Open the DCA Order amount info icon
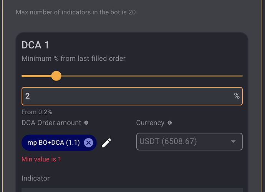Viewport: 265px width, 192px height. 86,123
